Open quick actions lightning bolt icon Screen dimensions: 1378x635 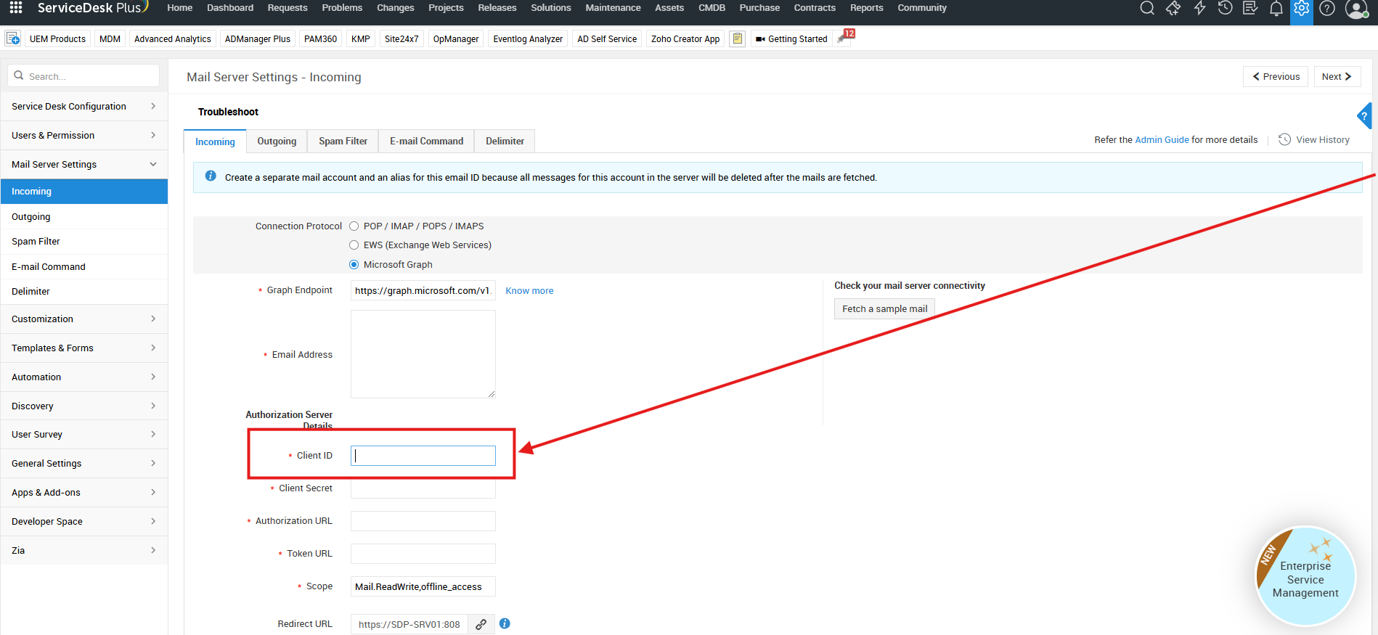1199,8
